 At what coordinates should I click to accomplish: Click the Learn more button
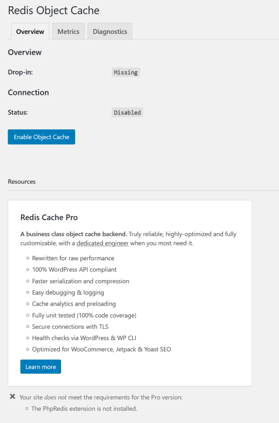[40, 367]
